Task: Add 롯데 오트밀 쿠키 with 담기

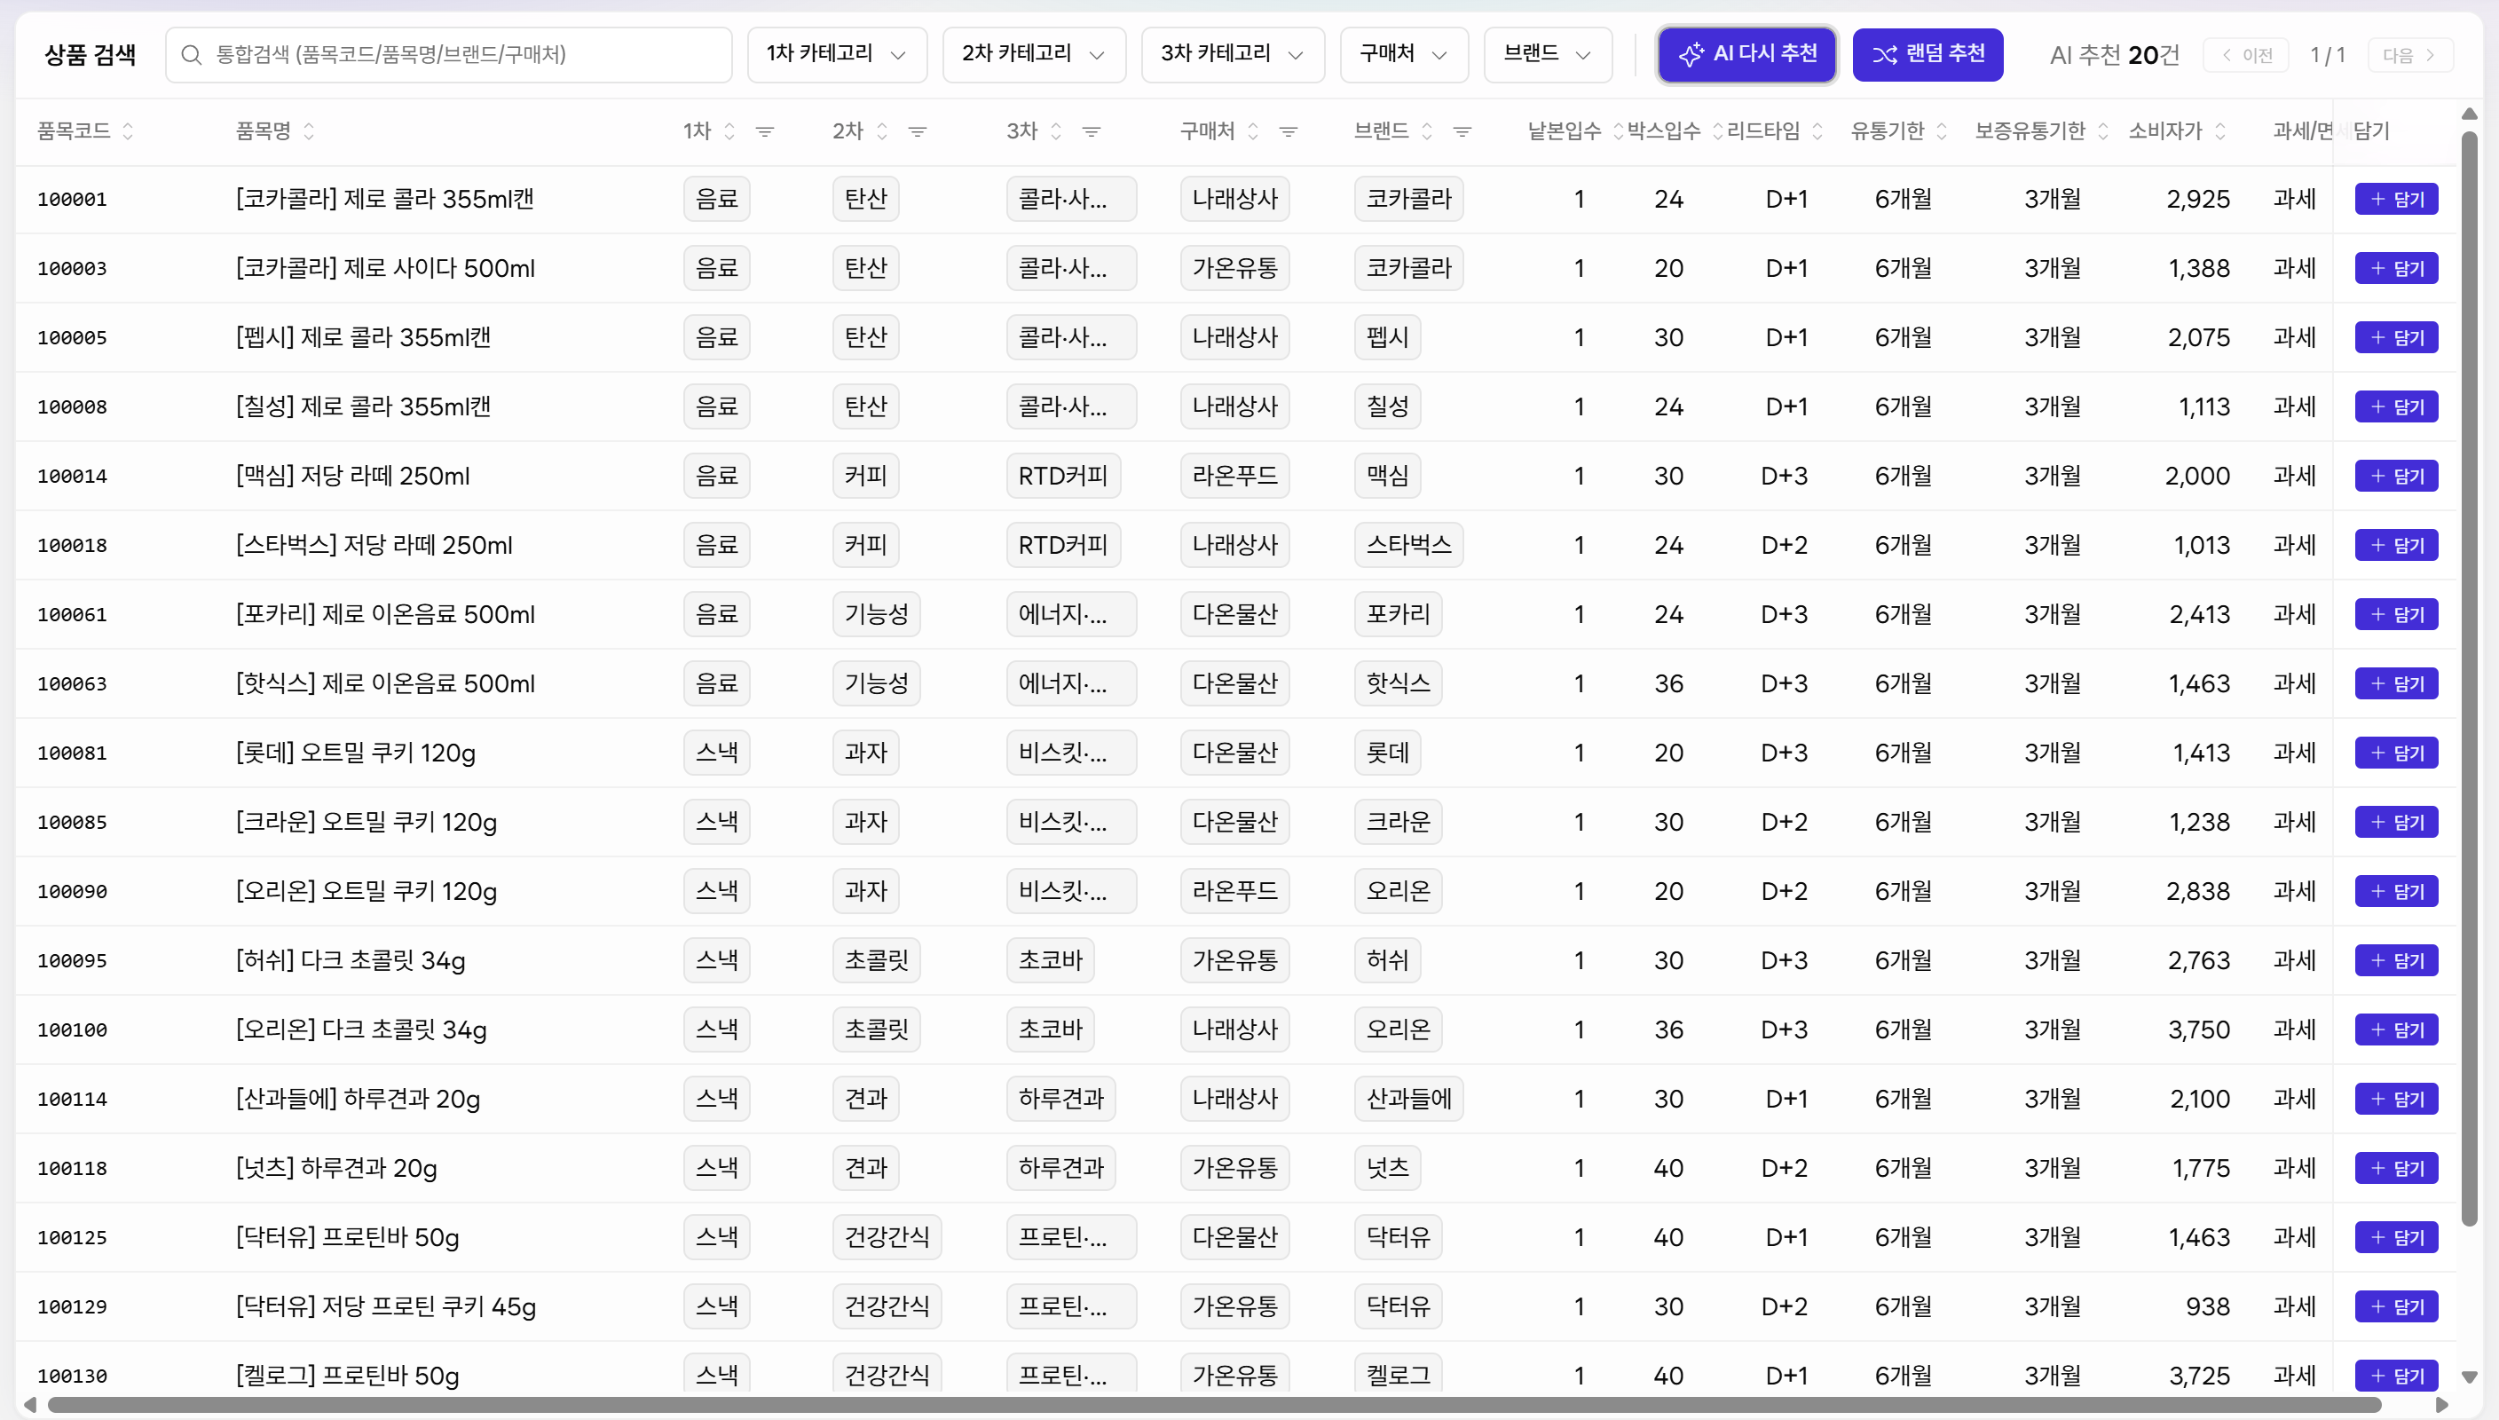Action: coord(2397,753)
